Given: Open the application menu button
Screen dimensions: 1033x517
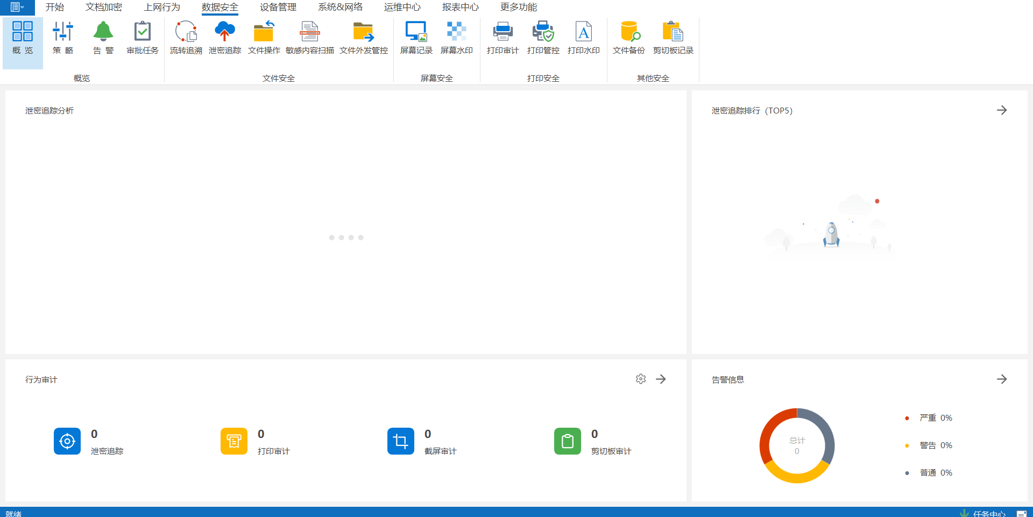Looking at the screenshot, I should pyautogui.click(x=17, y=7).
